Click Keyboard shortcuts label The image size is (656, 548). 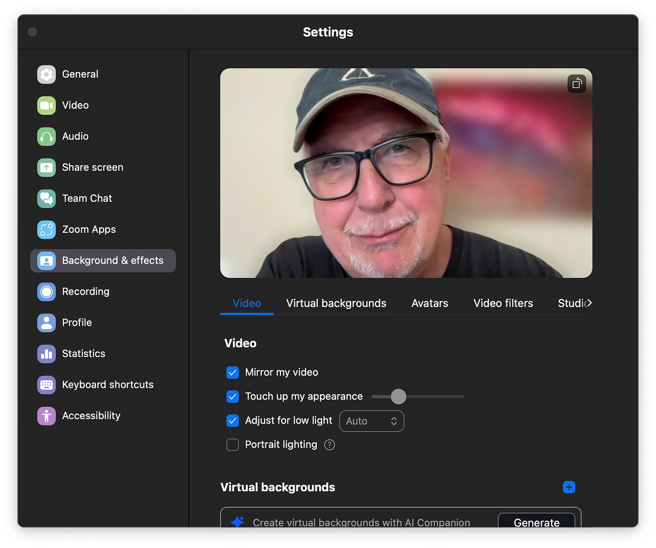pyautogui.click(x=108, y=385)
